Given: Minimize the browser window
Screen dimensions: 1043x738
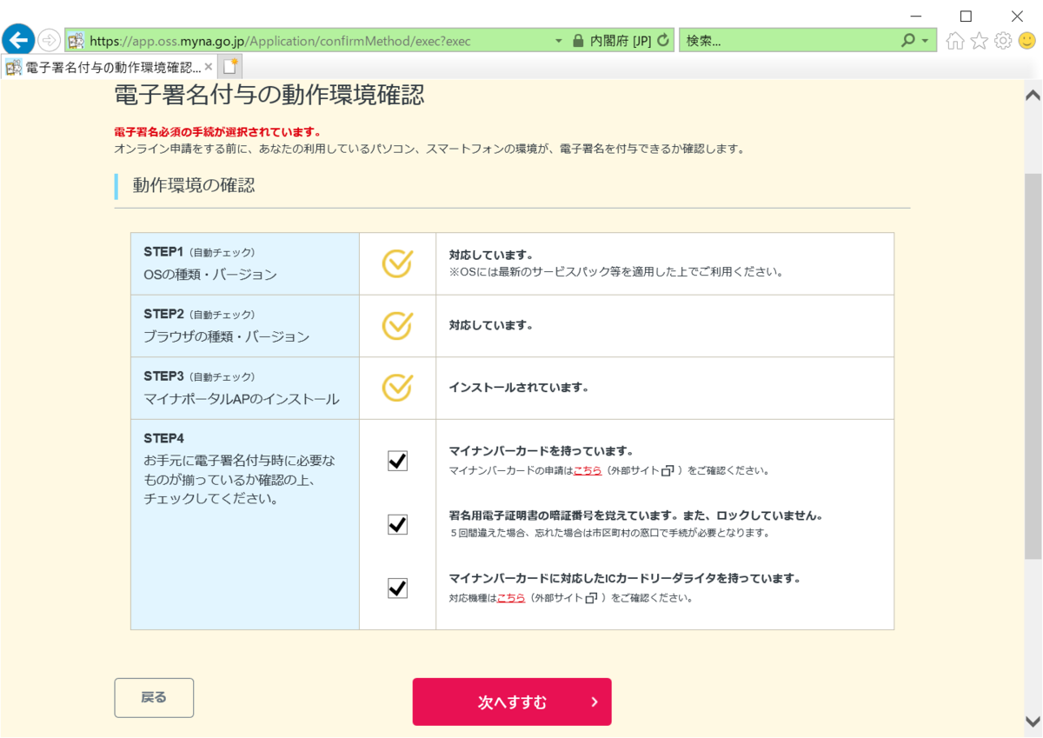Looking at the screenshot, I should point(913,16).
